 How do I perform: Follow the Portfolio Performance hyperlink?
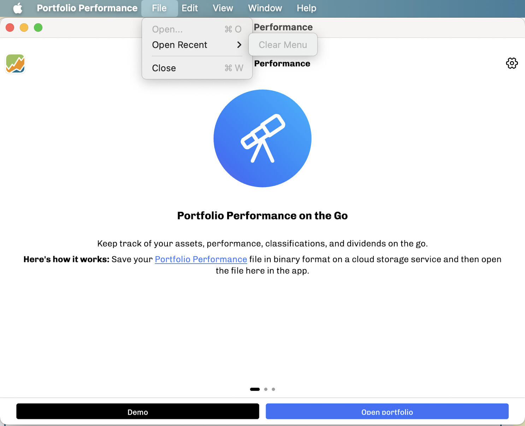[201, 259]
